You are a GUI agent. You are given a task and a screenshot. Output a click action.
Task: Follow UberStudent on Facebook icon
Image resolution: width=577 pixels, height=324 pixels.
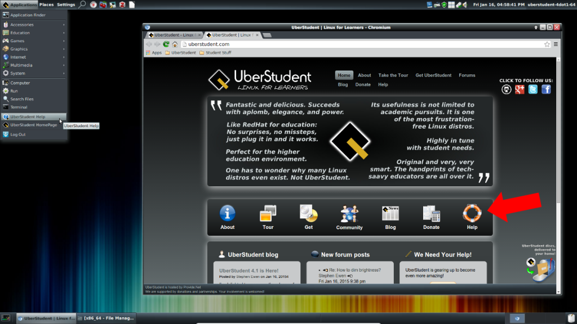tap(546, 89)
